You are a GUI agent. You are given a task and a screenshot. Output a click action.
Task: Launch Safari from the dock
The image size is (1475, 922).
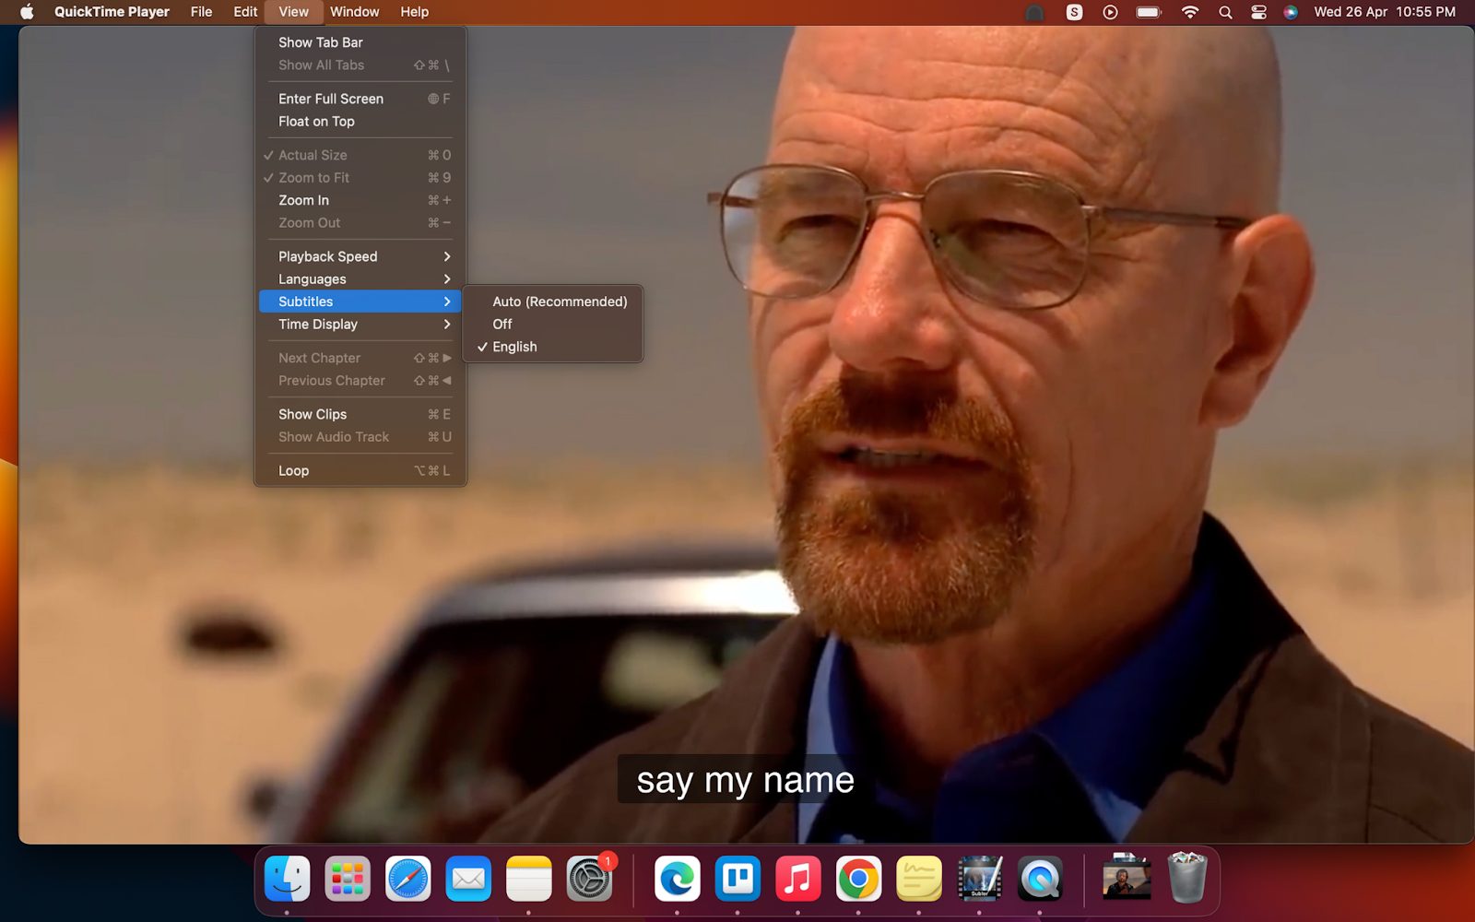tap(407, 879)
